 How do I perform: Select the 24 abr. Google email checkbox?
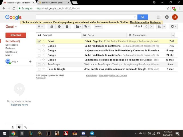[x=39, y=55]
